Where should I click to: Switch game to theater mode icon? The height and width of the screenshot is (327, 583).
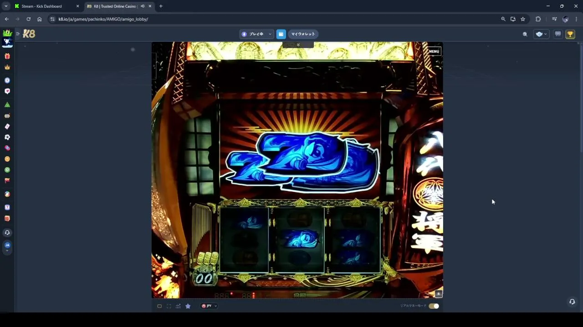click(x=159, y=306)
